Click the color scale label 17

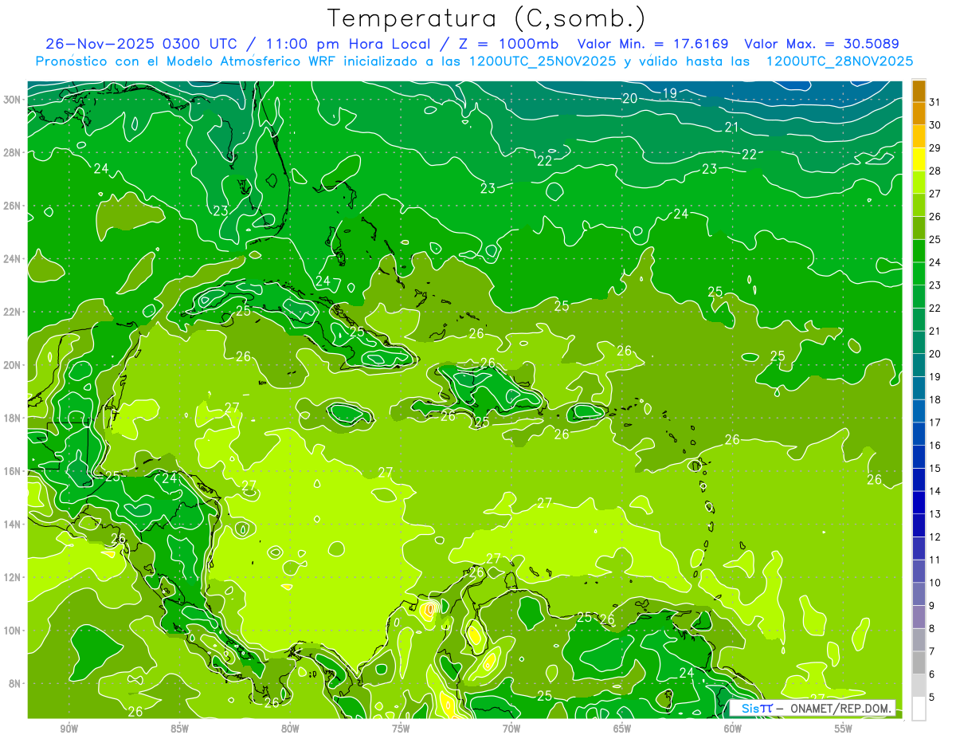pos(935,423)
